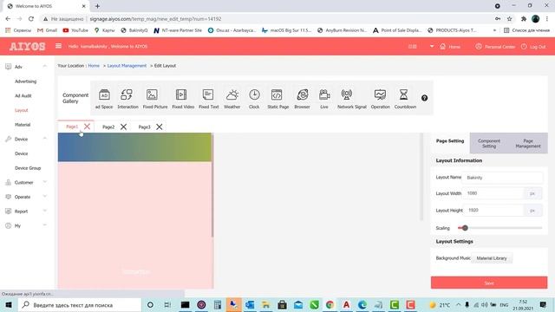Image resolution: width=555 pixels, height=312 pixels.
Task: Open Microsoft Edge from the taskbar
Action: 362,304
